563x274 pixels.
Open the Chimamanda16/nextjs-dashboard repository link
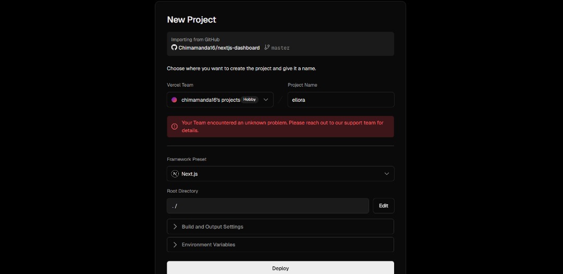219,47
